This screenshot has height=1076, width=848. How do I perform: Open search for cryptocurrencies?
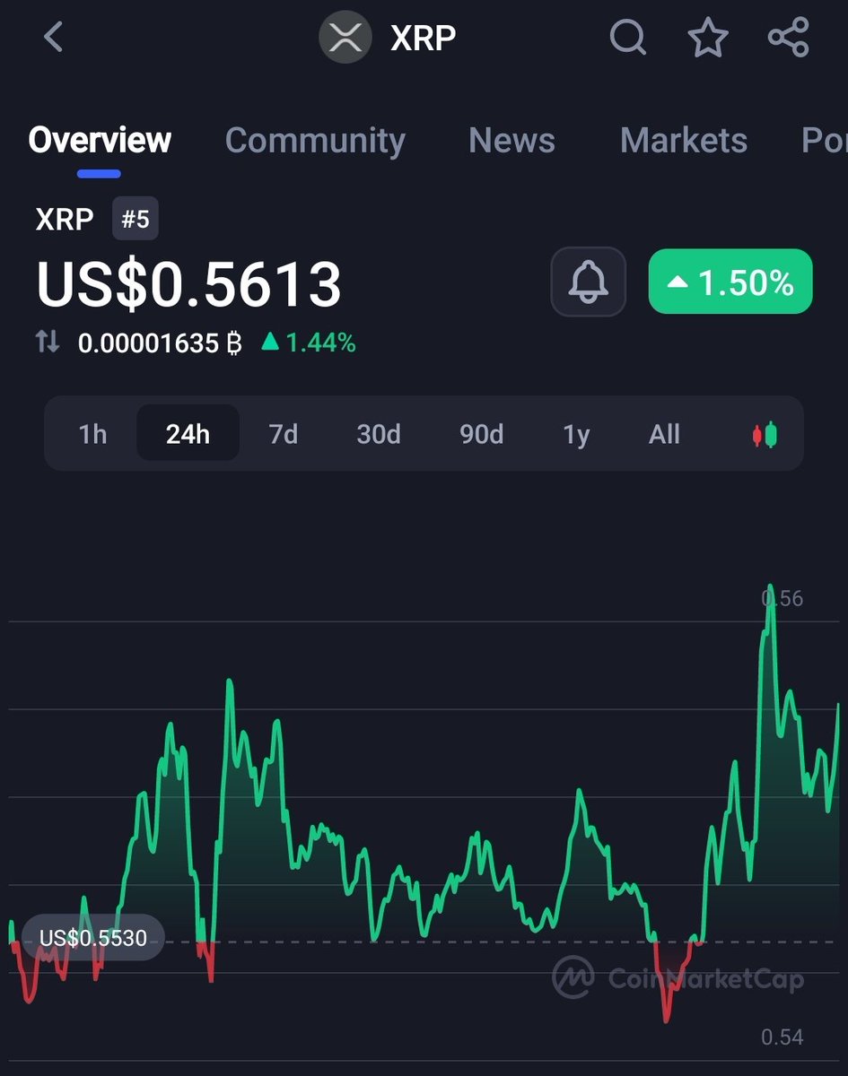pyautogui.click(x=628, y=38)
